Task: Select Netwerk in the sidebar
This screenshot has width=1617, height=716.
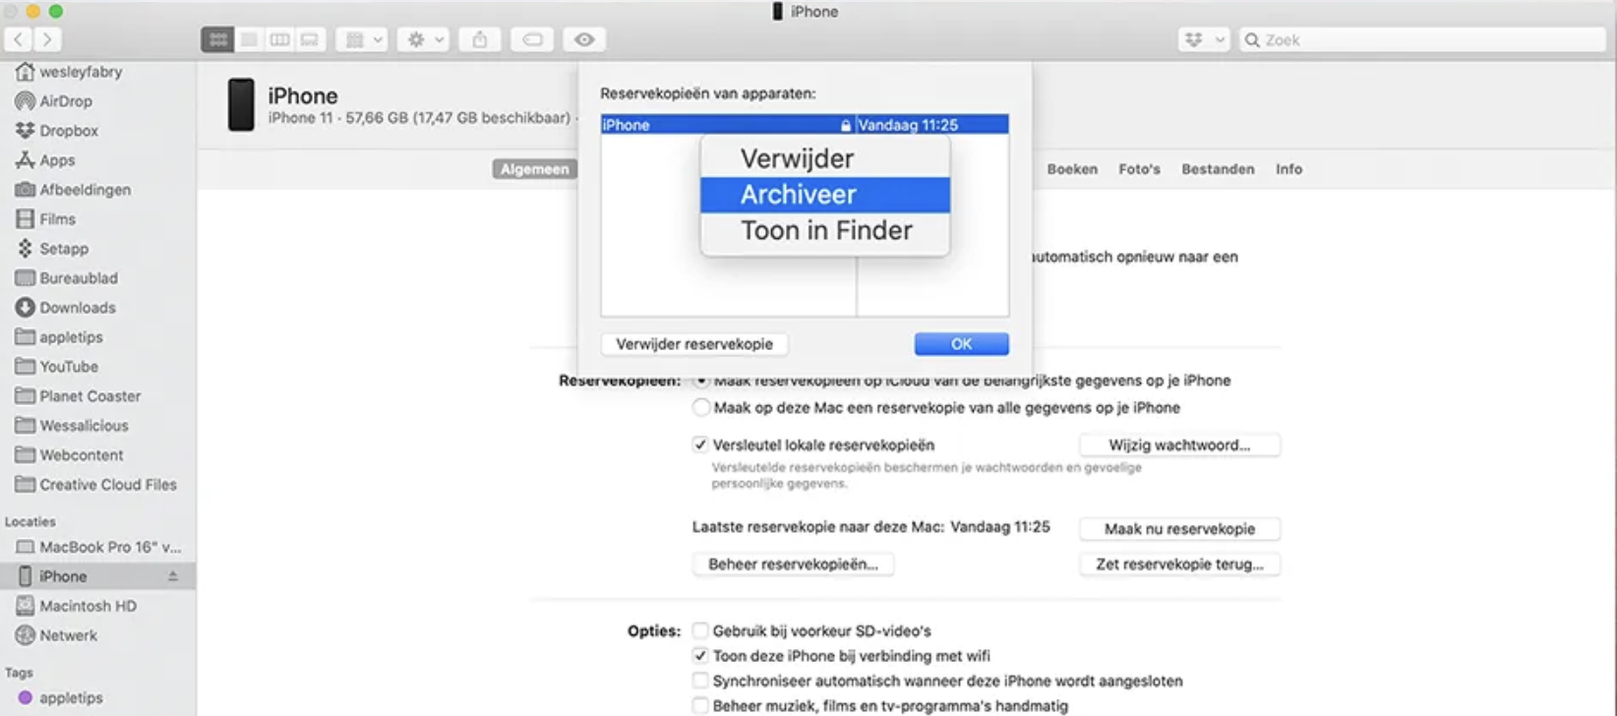Action: [57, 635]
